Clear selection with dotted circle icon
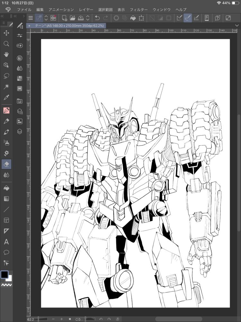Viewport: 241px width, 322px height. [x=116, y=18]
